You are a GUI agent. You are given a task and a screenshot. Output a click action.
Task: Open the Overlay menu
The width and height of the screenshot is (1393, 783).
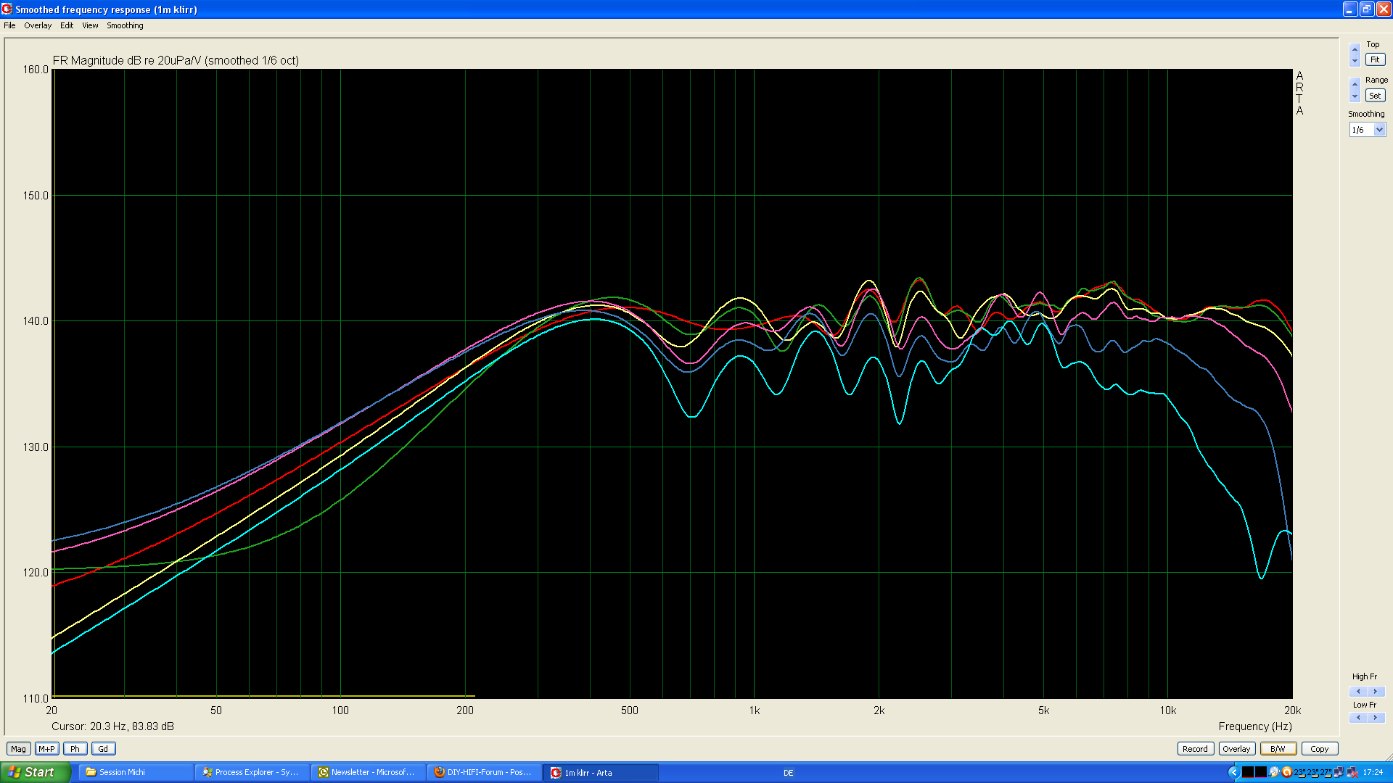pos(38,25)
